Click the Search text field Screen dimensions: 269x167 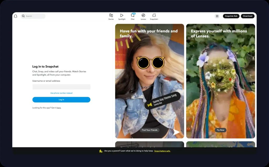[x=34, y=16]
